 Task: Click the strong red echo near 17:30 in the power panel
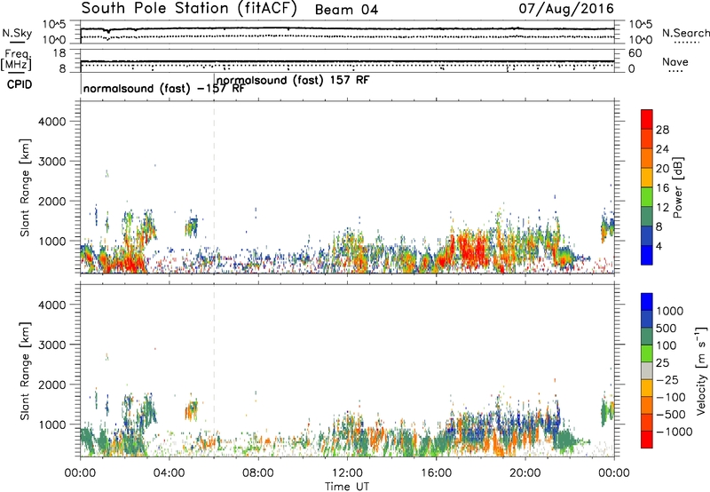click(x=471, y=250)
